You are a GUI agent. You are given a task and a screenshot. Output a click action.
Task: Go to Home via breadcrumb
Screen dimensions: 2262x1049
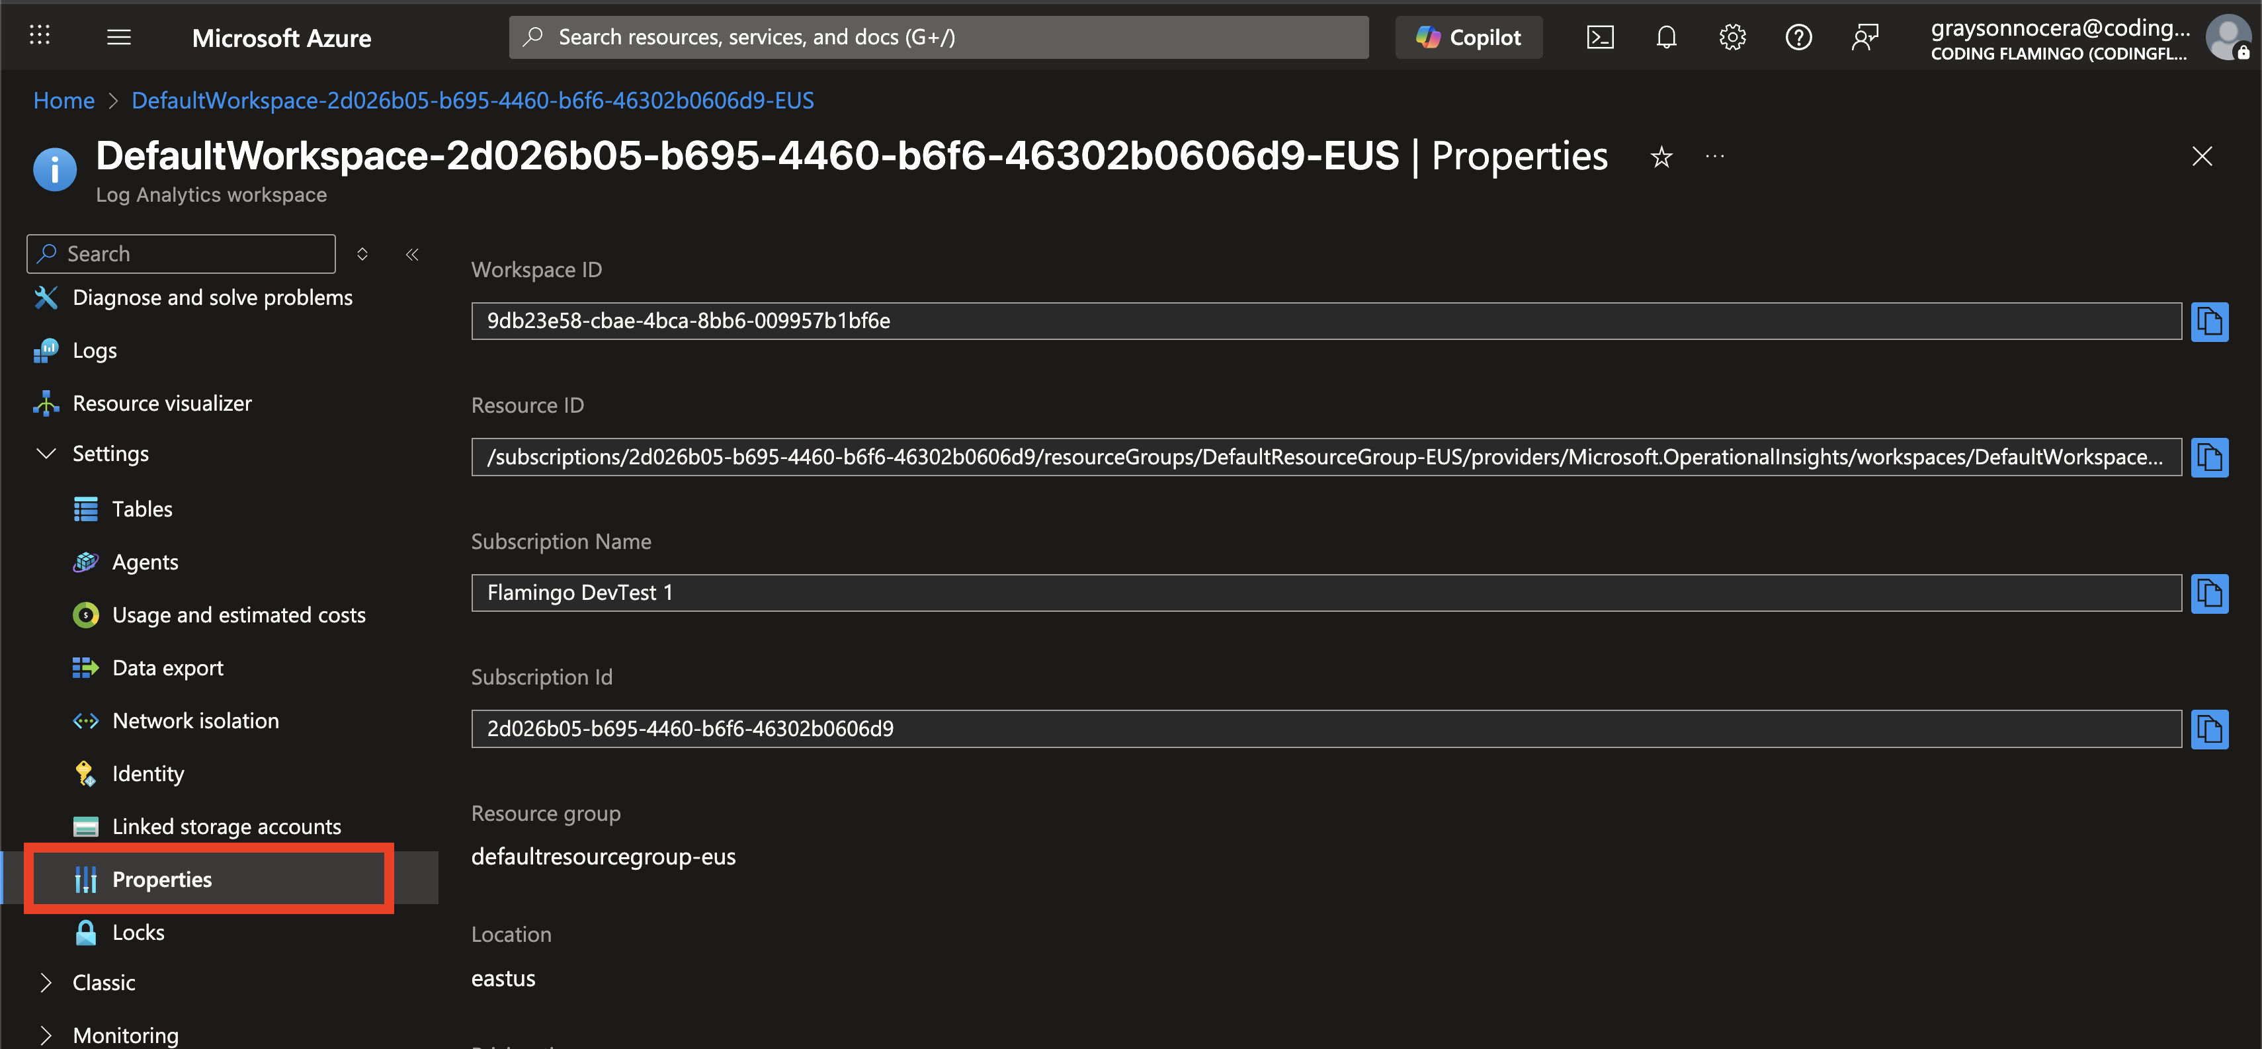tap(63, 100)
